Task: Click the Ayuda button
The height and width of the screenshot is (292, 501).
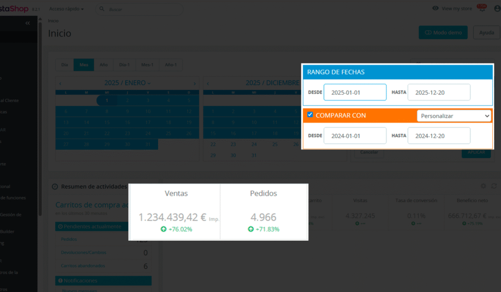Action: [x=486, y=33]
